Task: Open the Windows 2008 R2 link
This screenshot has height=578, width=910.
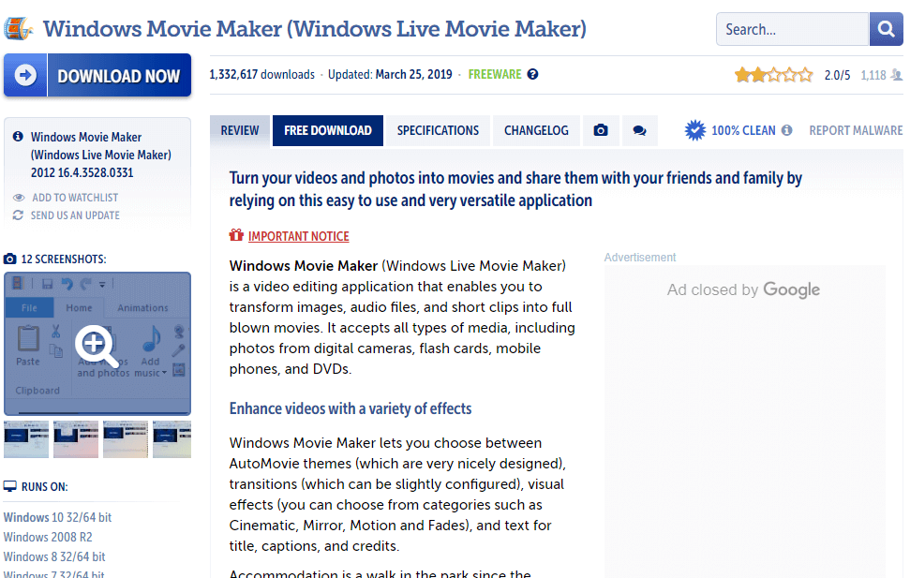Action: coord(48,537)
